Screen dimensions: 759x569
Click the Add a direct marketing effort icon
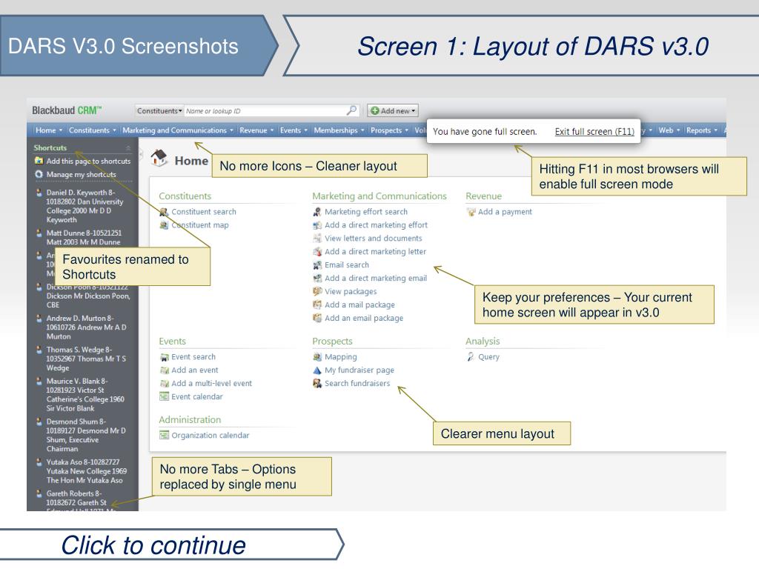[317, 225]
